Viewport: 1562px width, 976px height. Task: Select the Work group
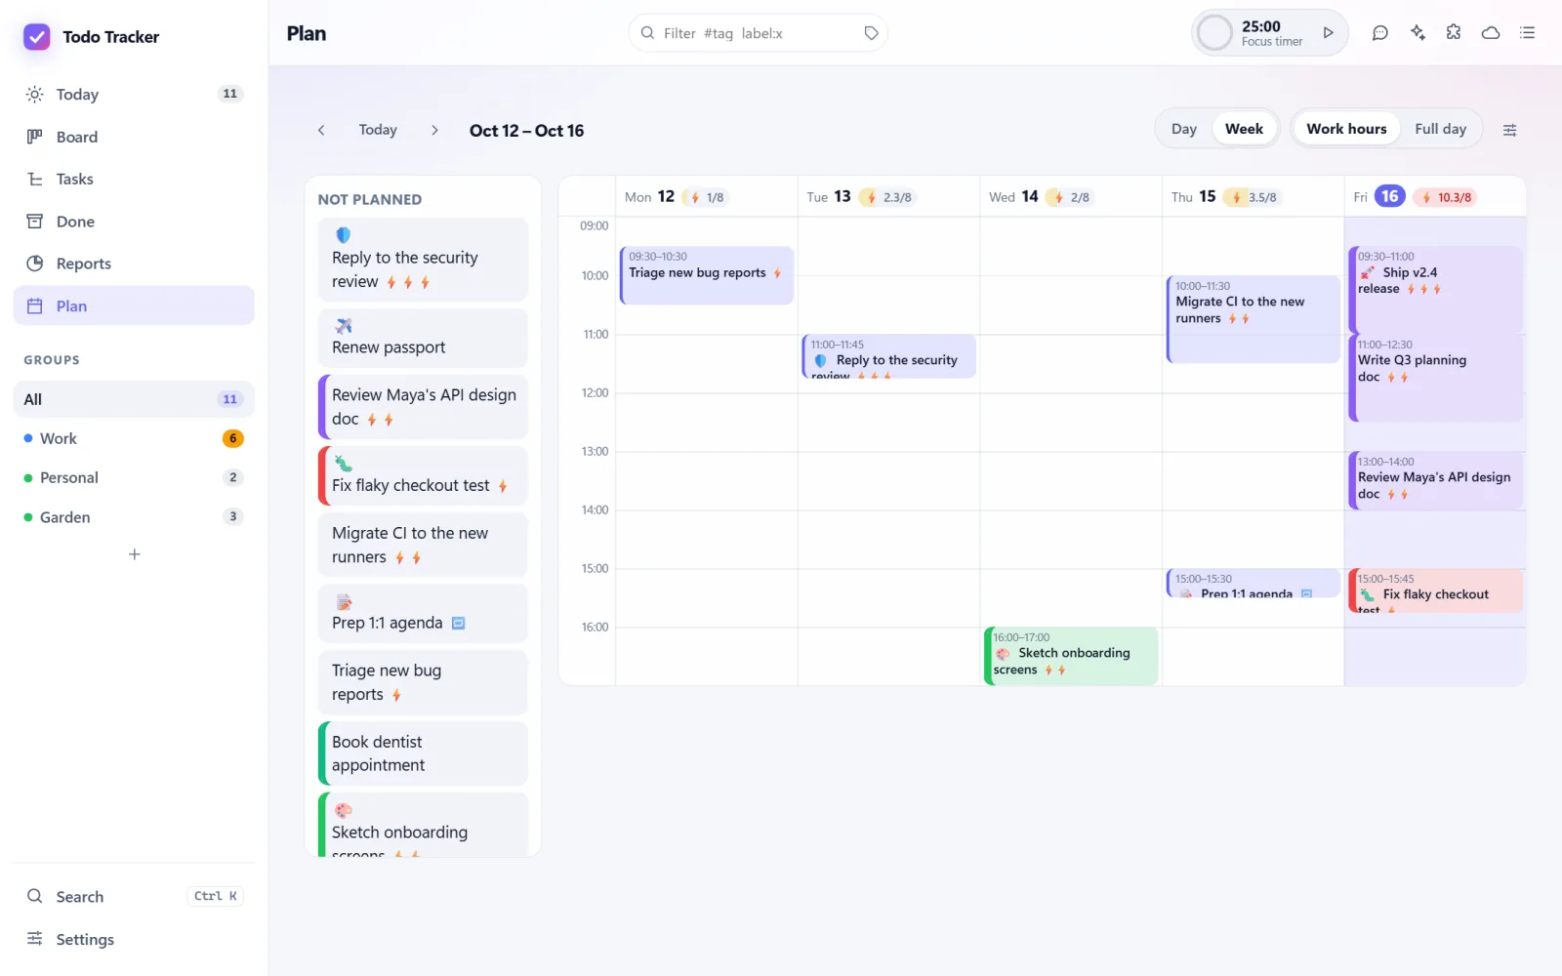(134, 438)
